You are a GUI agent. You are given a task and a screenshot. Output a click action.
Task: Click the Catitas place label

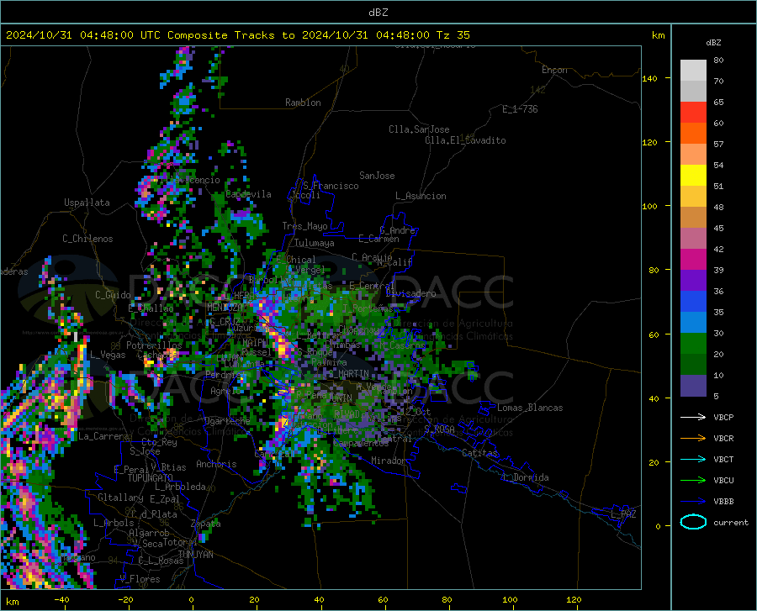[x=479, y=453]
